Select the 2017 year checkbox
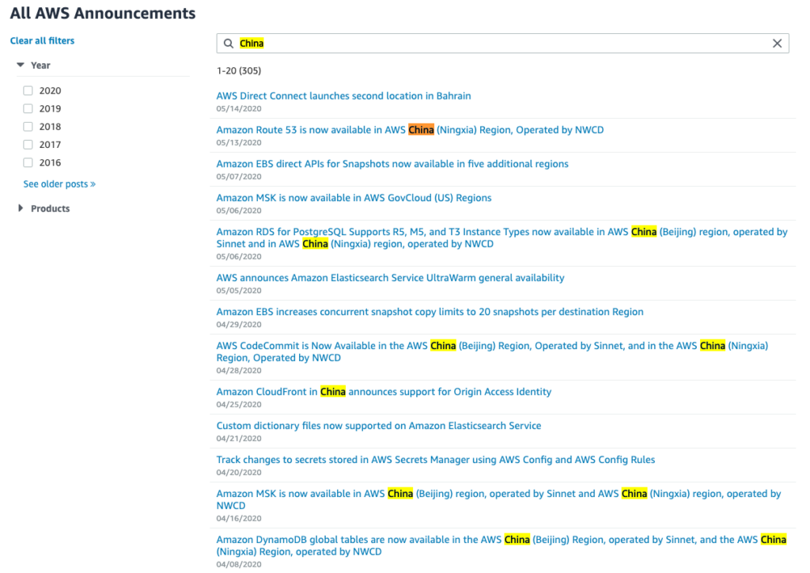The image size is (810, 573). click(28, 145)
